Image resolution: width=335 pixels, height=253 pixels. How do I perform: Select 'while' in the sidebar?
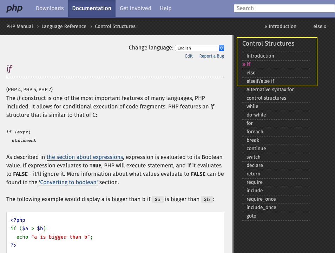click(x=252, y=106)
